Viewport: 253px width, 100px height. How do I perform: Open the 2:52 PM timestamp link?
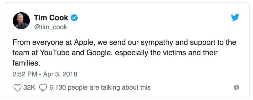pos(25,74)
